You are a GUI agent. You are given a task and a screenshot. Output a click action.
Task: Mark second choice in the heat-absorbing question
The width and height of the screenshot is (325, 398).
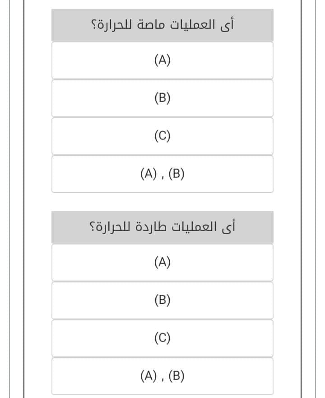[162, 98]
